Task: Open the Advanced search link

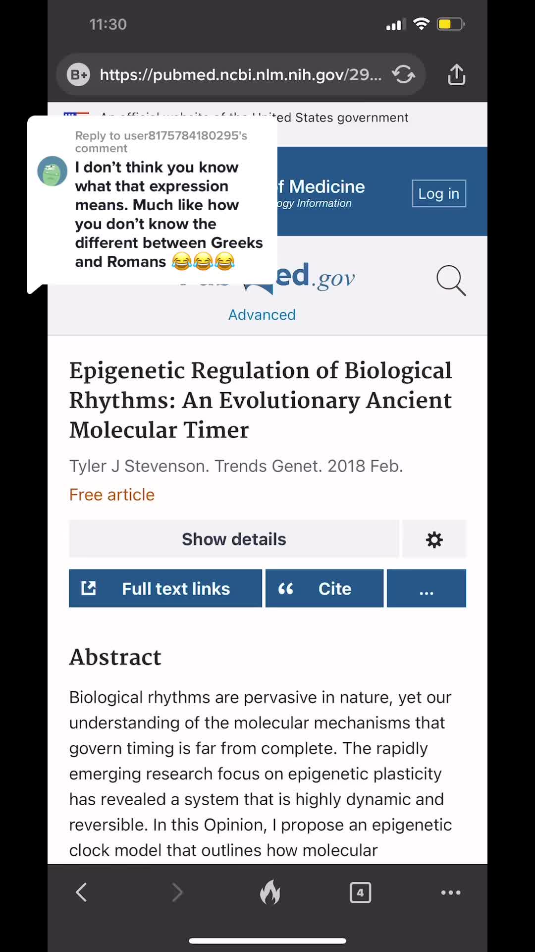Action: pyautogui.click(x=262, y=315)
